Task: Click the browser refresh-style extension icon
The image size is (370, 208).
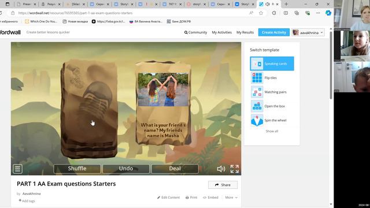Action: click(x=274, y=13)
